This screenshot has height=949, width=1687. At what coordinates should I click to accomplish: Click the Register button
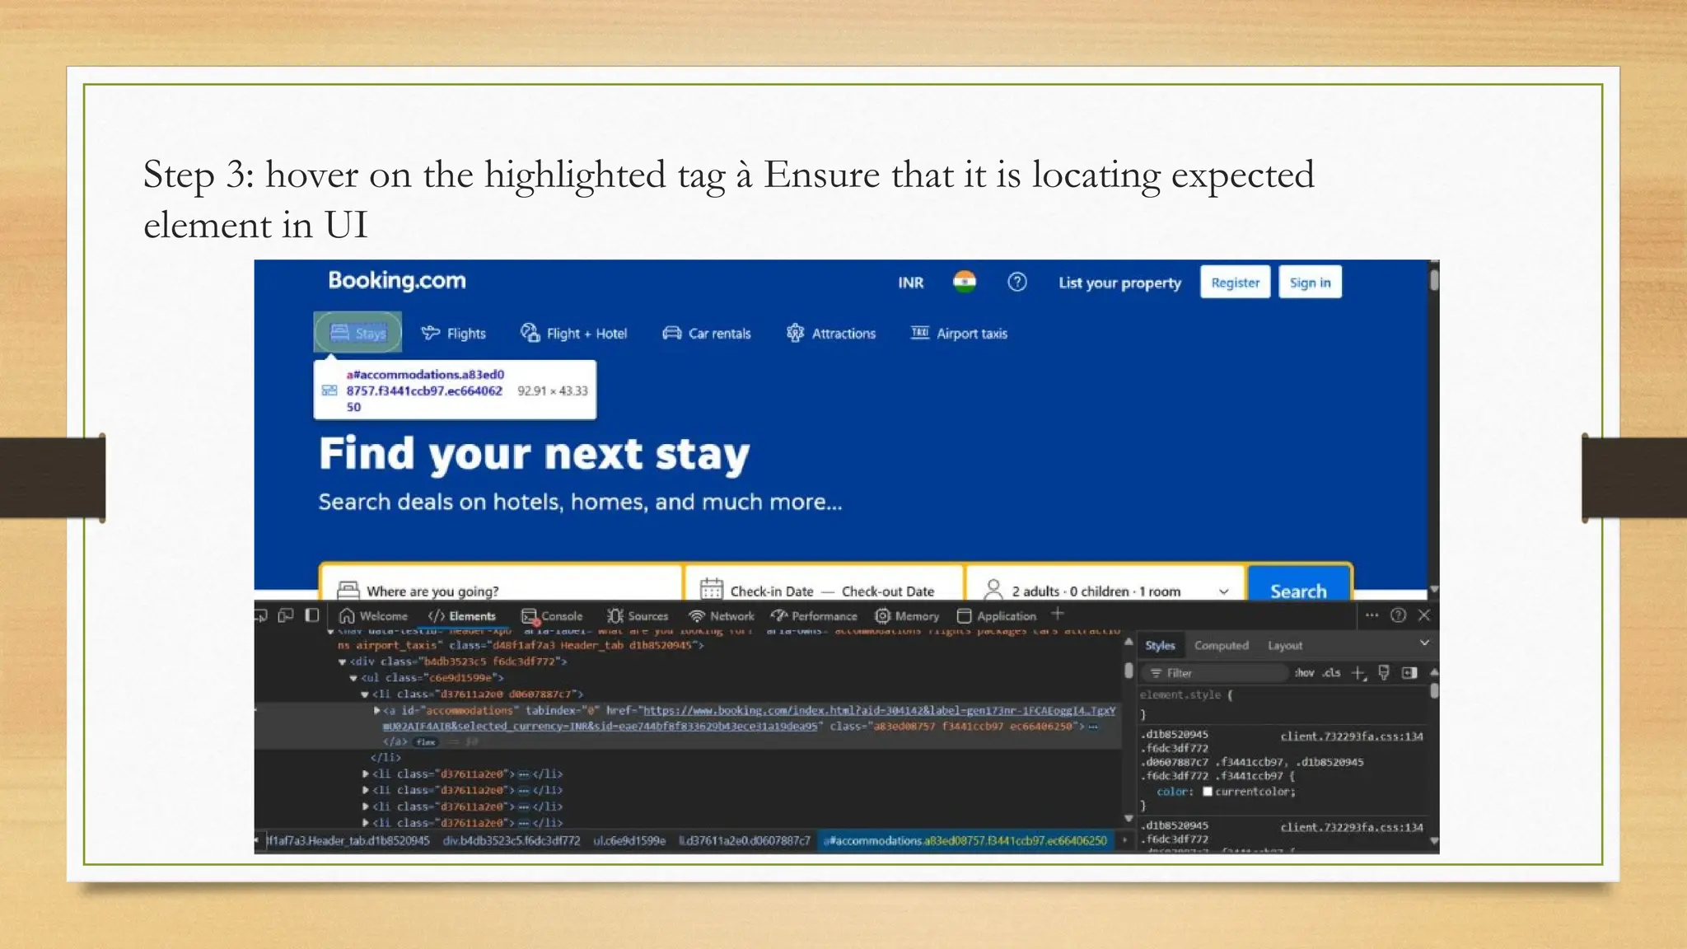pyautogui.click(x=1235, y=283)
